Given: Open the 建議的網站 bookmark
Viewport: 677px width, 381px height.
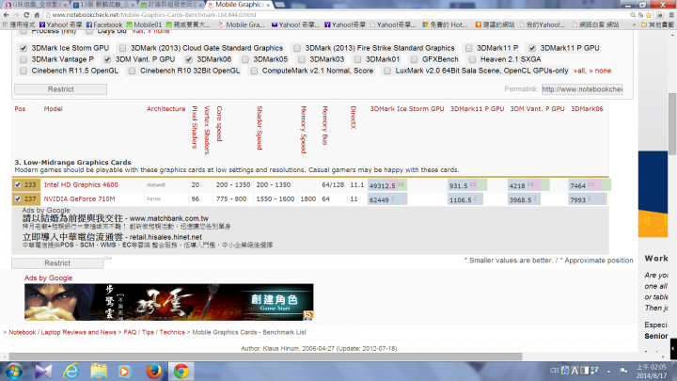Looking at the screenshot, I should coord(495,24).
